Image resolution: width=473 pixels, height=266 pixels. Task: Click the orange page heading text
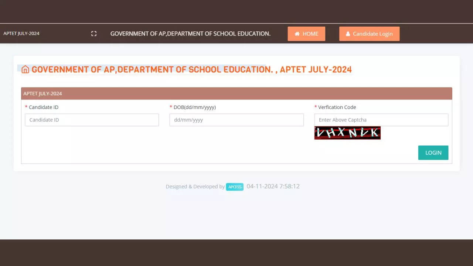[x=191, y=69]
